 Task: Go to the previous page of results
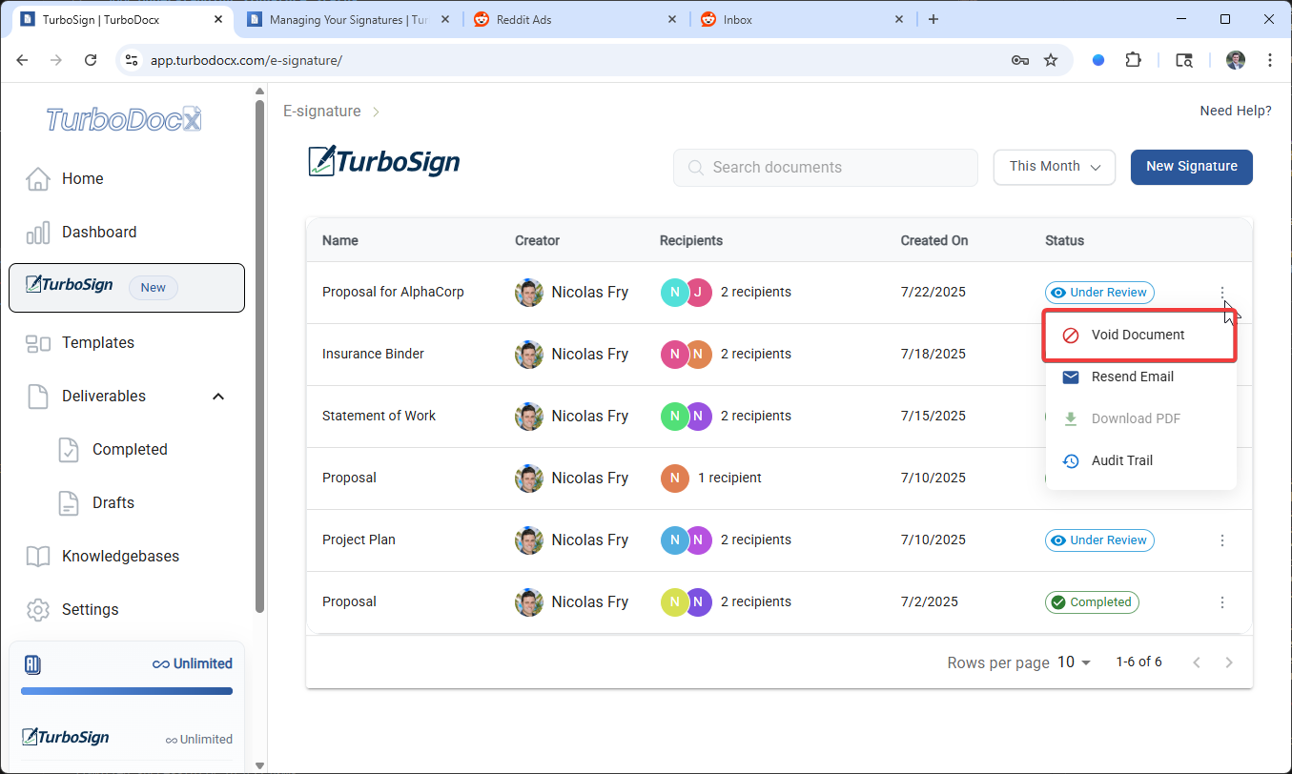[x=1197, y=662]
